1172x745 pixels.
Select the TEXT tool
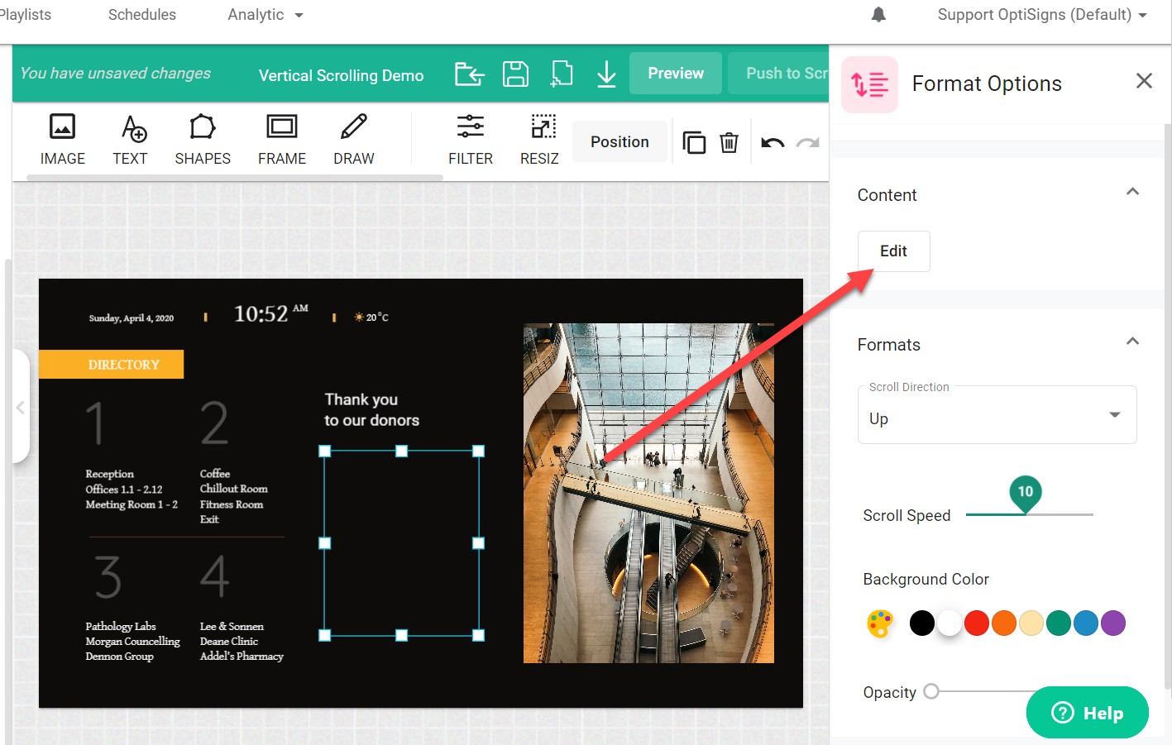click(131, 139)
